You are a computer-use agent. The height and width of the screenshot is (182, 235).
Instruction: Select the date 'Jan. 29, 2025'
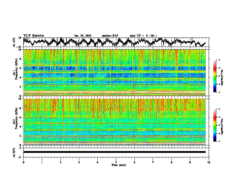[83, 36]
